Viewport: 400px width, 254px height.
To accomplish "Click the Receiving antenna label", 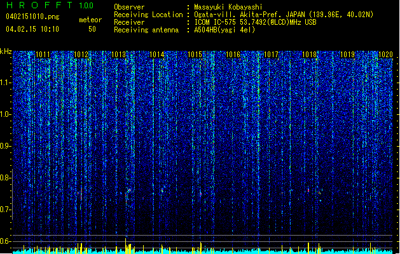I will pyautogui.click(x=146, y=30).
